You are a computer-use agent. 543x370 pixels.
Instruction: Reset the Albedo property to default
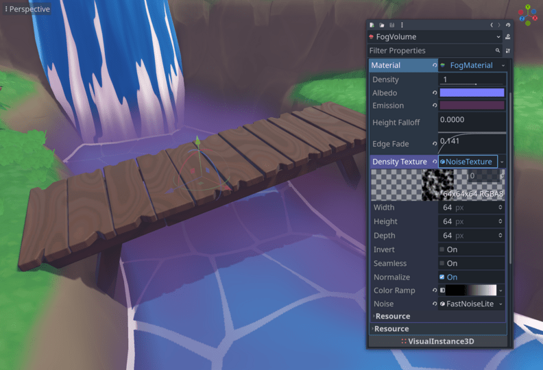[435, 92]
